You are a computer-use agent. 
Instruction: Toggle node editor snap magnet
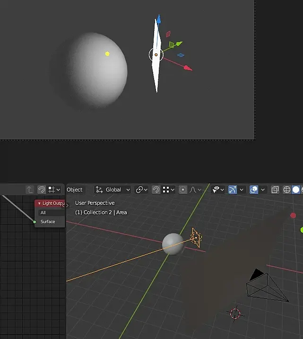(x=42, y=190)
